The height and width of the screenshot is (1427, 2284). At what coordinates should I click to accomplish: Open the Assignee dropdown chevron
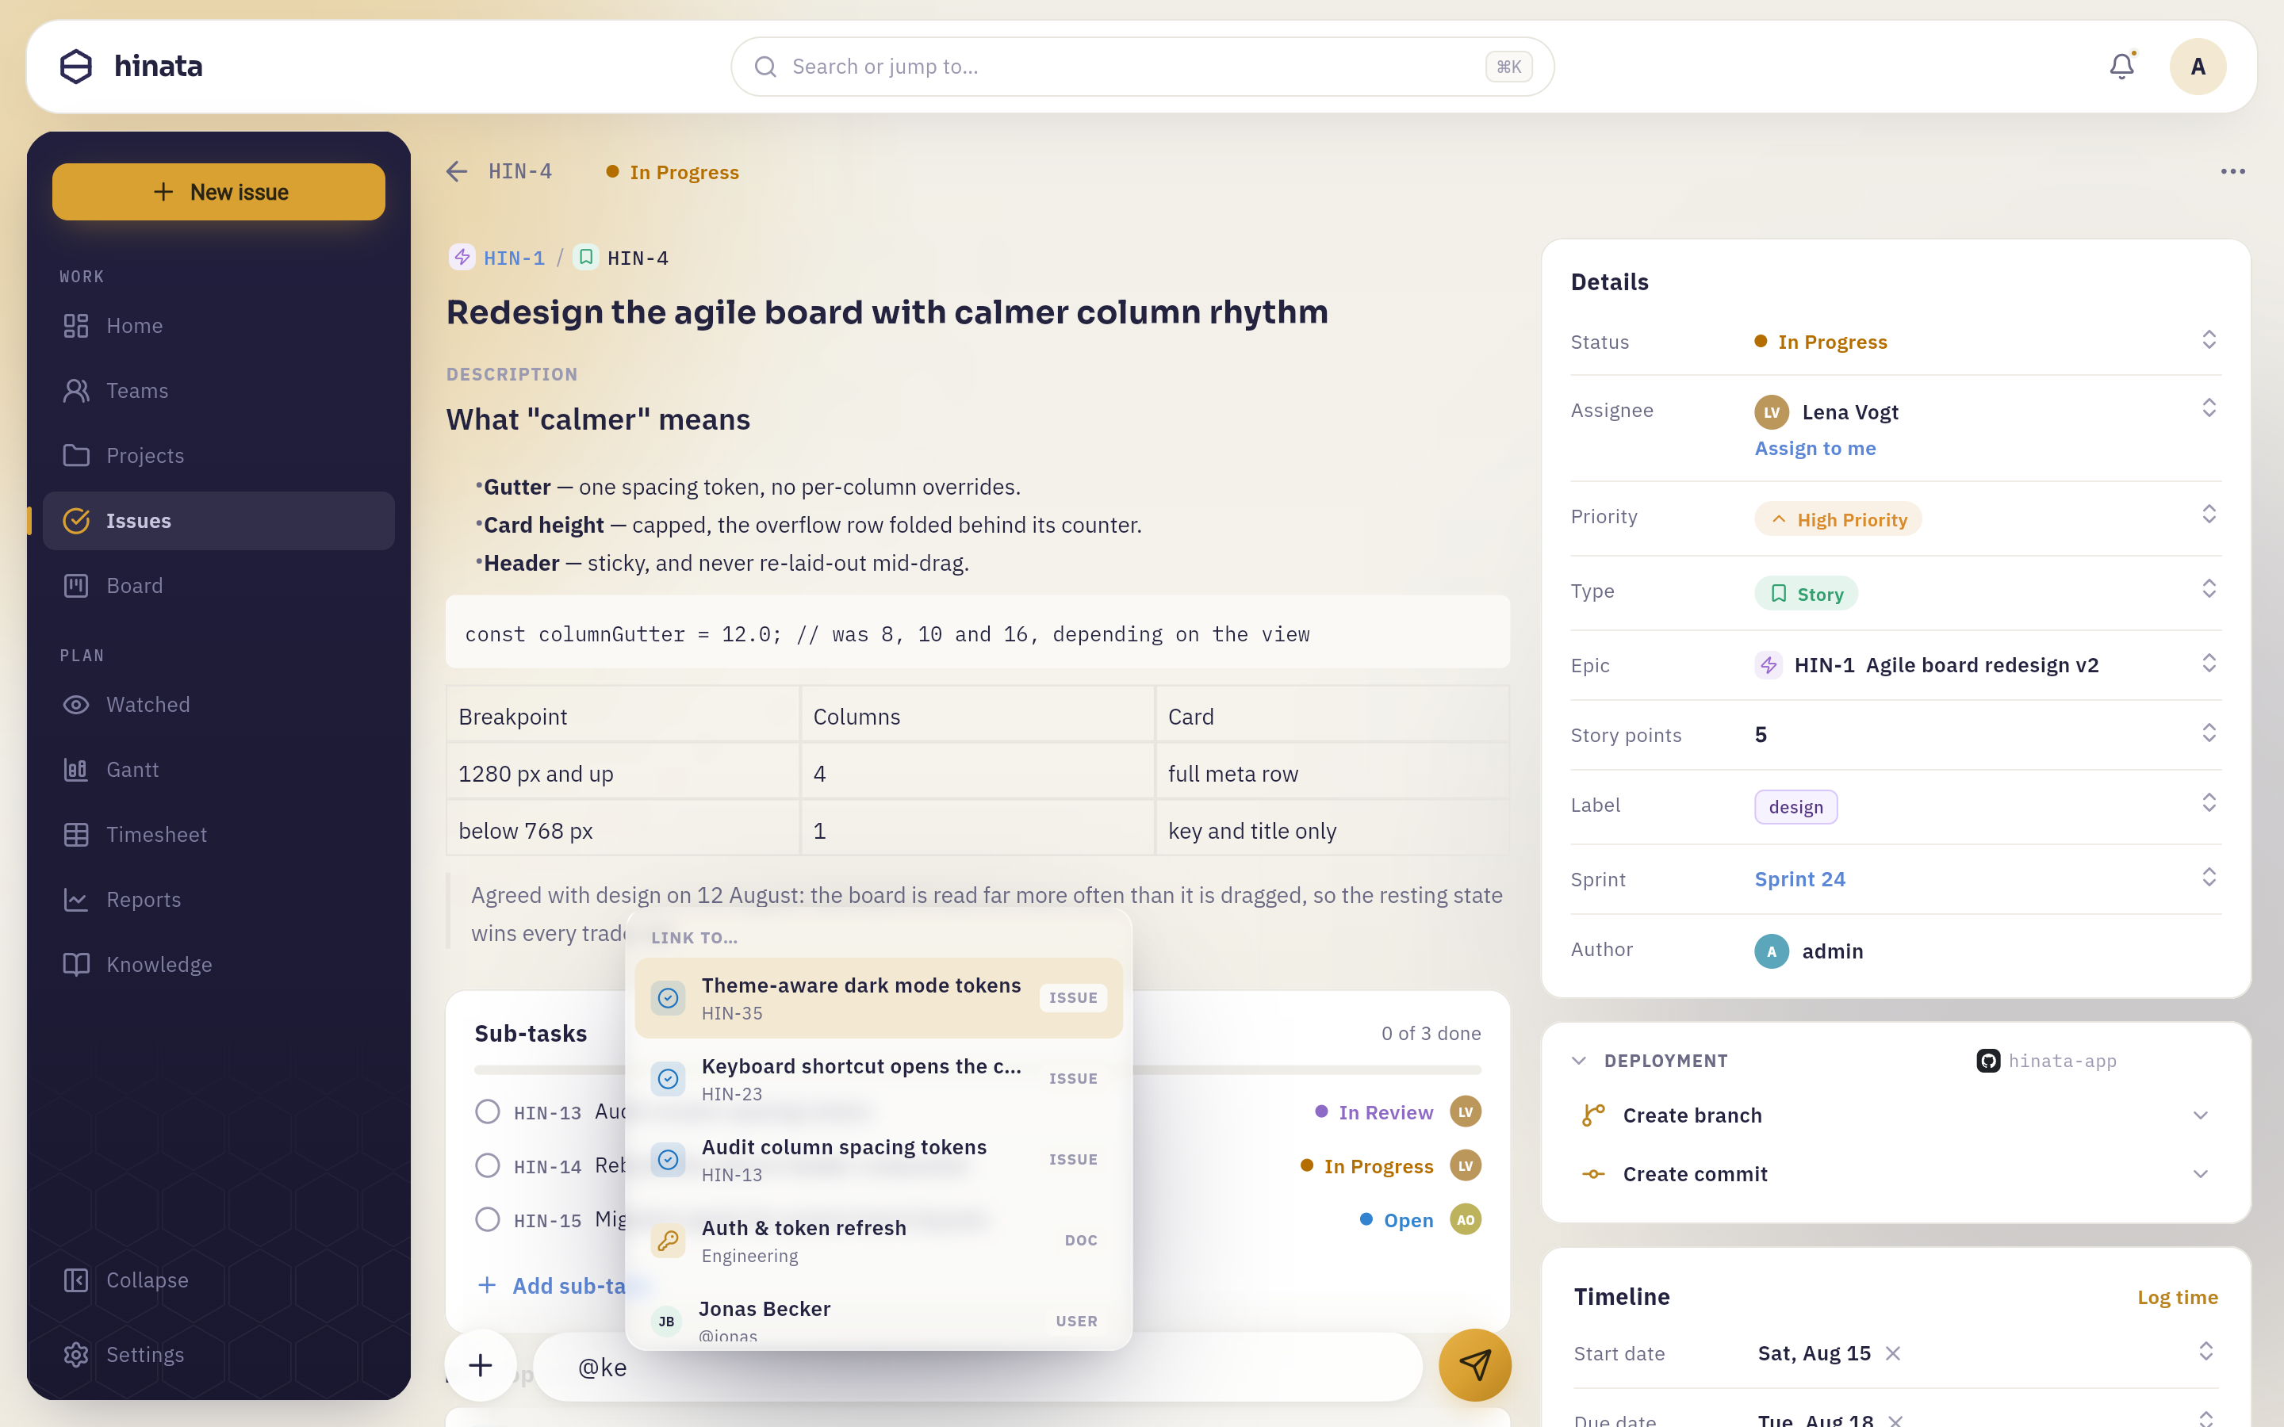tap(2209, 407)
